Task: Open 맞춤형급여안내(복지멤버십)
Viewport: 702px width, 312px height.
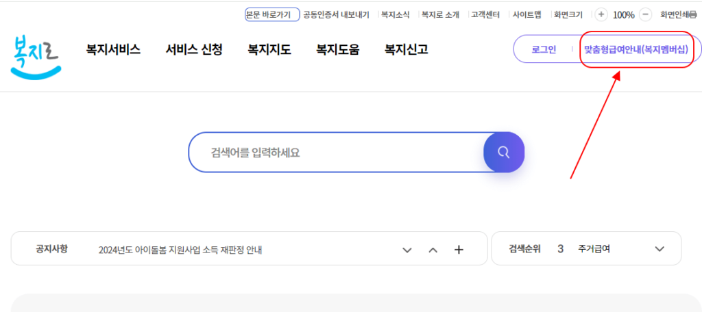Action: pyautogui.click(x=636, y=49)
